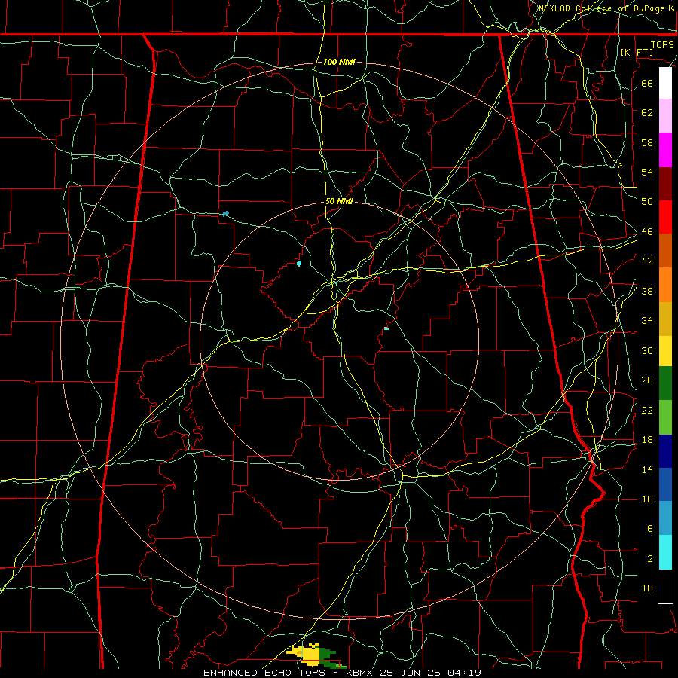This screenshot has height=678, width=678.
Task: Click the '50 NMI' range ring label
Action: tap(339, 201)
